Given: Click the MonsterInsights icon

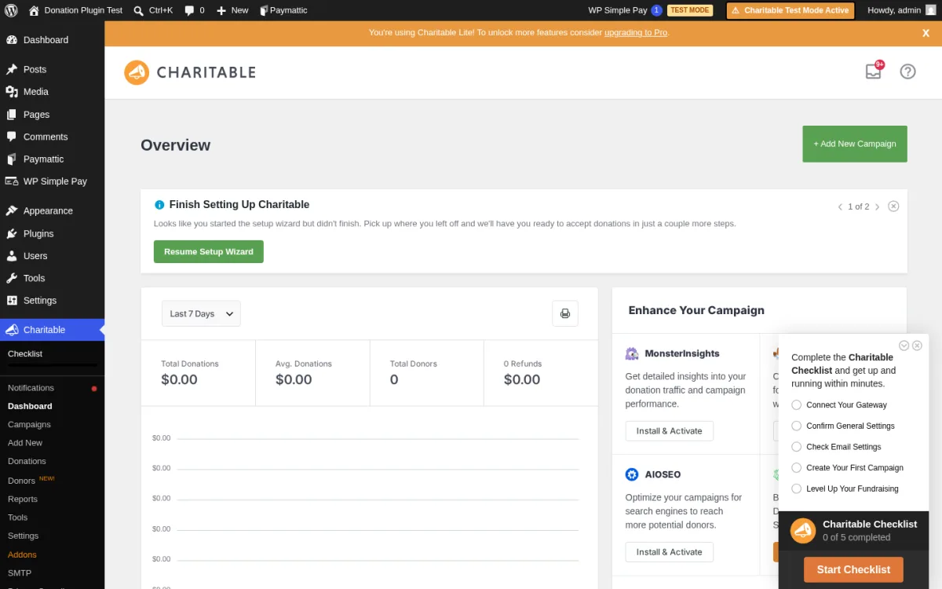Looking at the screenshot, I should (632, 353).
